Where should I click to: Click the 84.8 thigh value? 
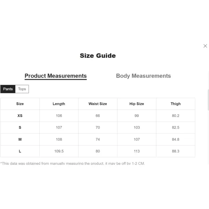click(x=176, y=139)
